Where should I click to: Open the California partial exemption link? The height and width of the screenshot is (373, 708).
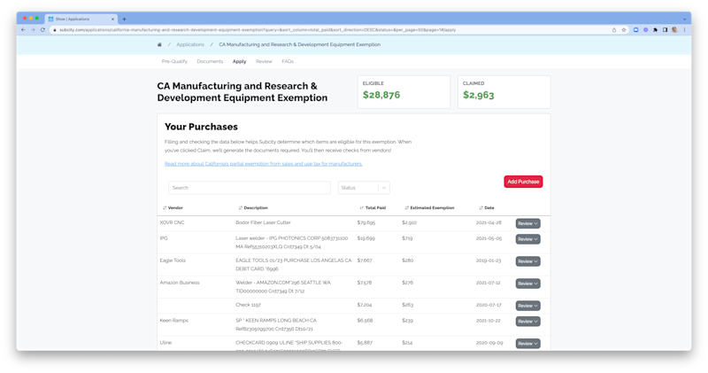263,164
